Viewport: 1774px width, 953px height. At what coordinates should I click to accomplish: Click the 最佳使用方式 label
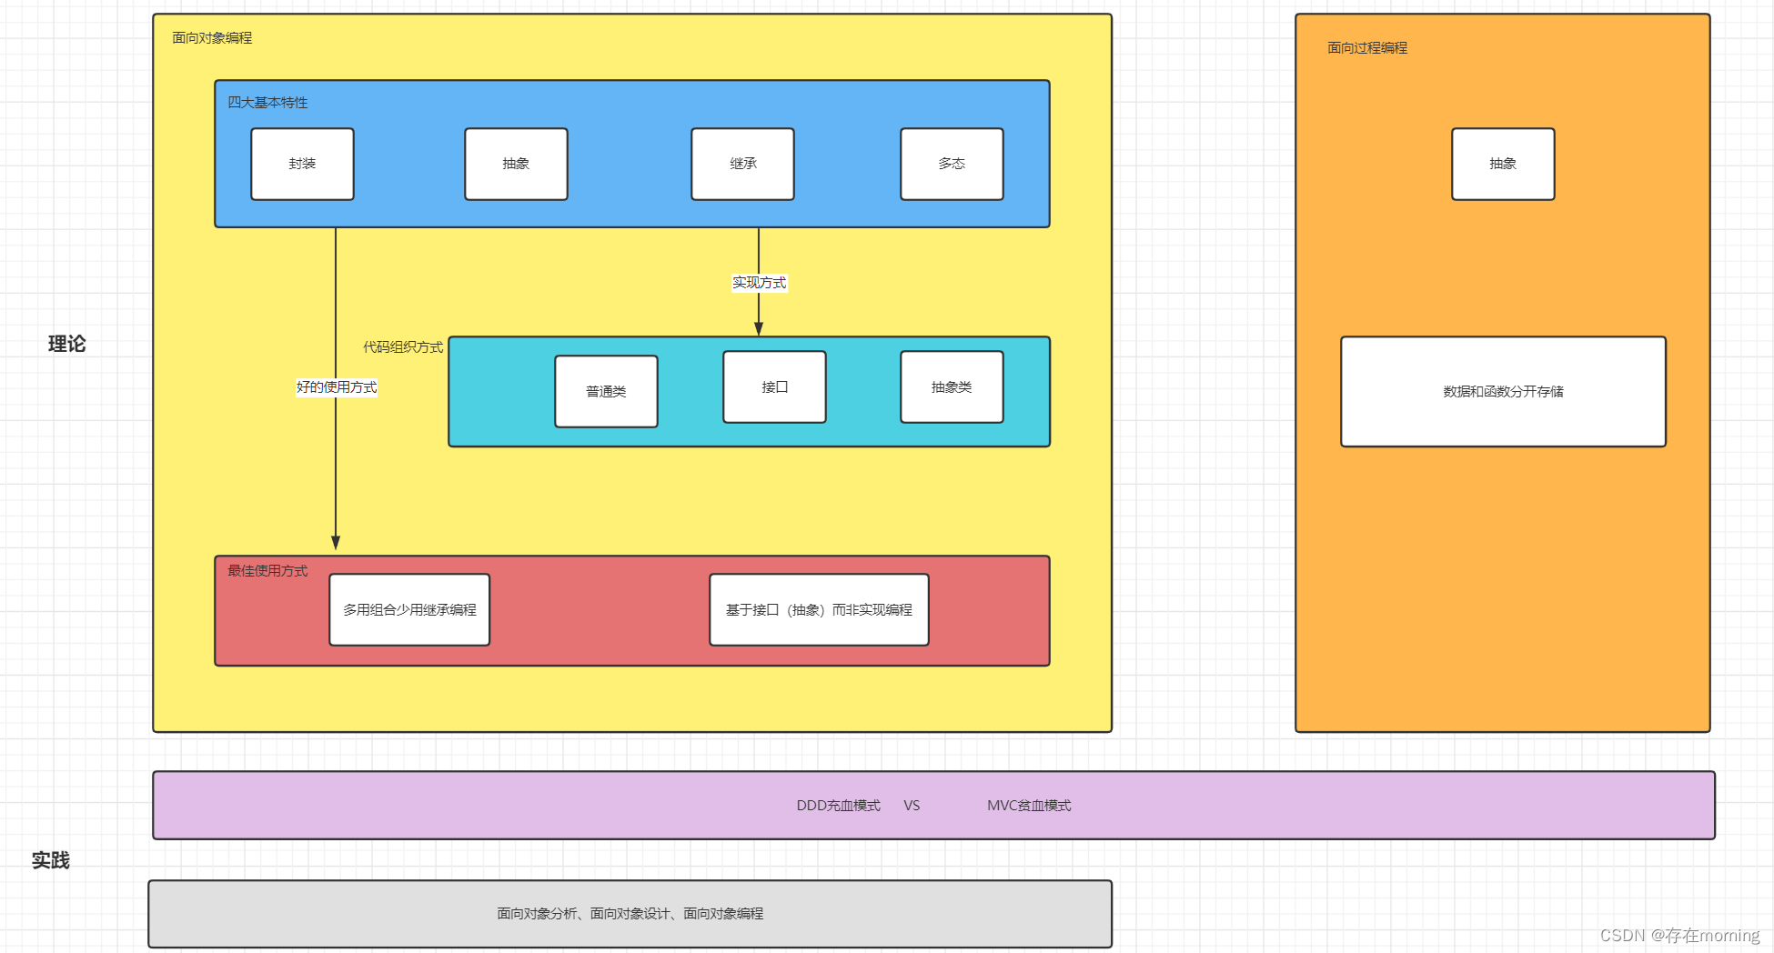coord(267,571)
